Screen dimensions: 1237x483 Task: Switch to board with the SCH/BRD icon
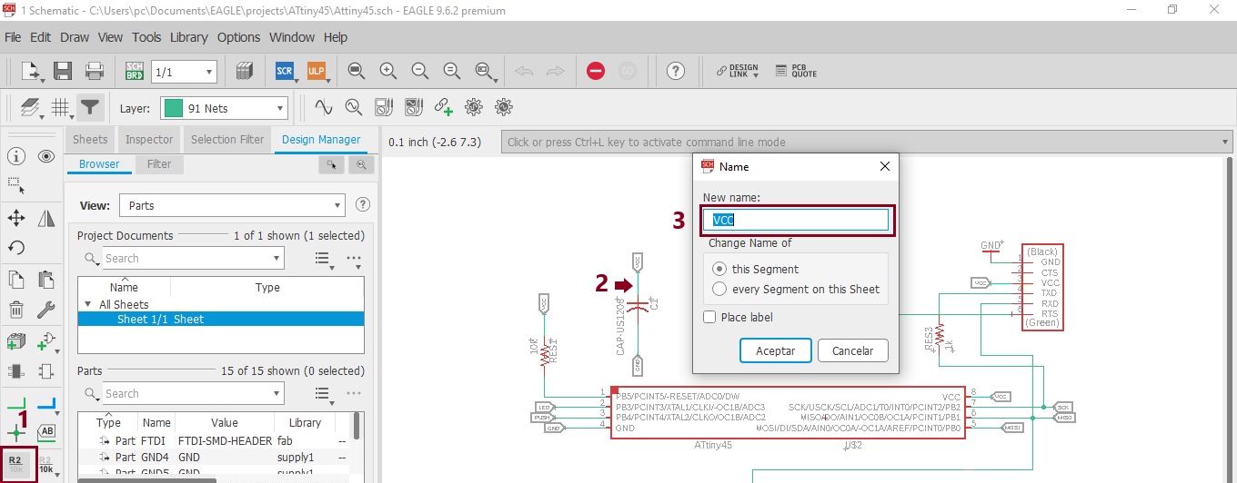(135, 71)
